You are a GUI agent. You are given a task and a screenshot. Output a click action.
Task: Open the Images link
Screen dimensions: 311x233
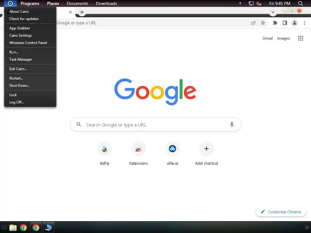(283, 38)
